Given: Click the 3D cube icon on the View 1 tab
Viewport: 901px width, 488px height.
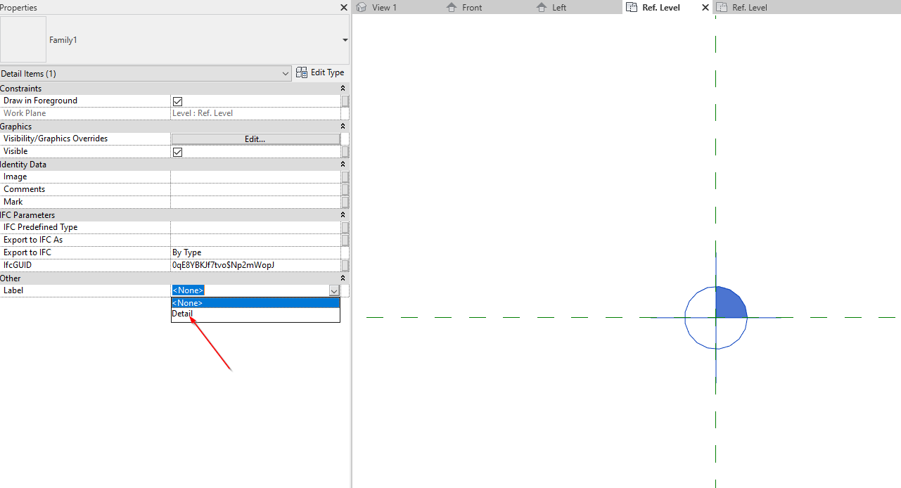Looking at the screenshot, I should [x=360, y=7].
